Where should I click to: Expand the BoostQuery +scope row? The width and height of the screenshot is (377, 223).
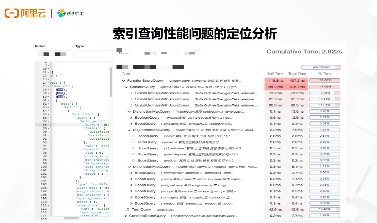pyautogui.click(x=131, y=191)
